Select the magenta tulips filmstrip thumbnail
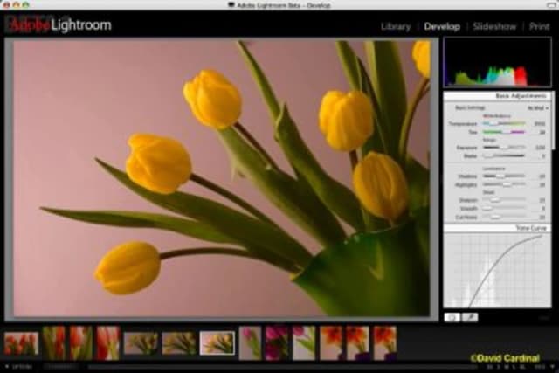The image size is (559, 373). 277,343
